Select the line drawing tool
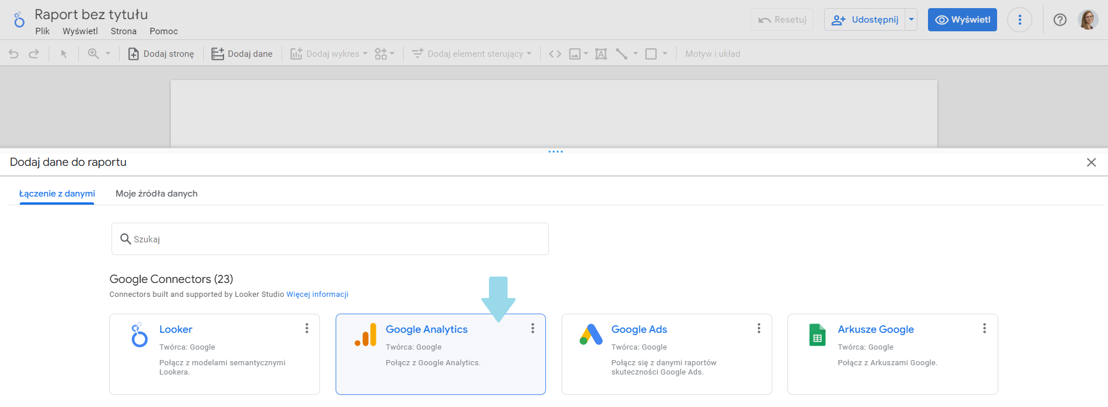Image resolution: width=1108 pixels, height=407 pixels. click(621, 54)
